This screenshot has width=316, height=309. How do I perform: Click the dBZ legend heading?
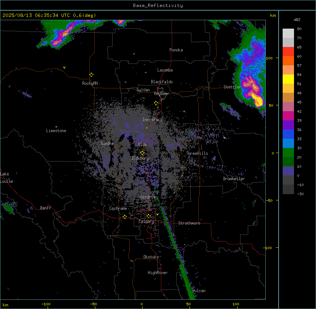point(297,20)
